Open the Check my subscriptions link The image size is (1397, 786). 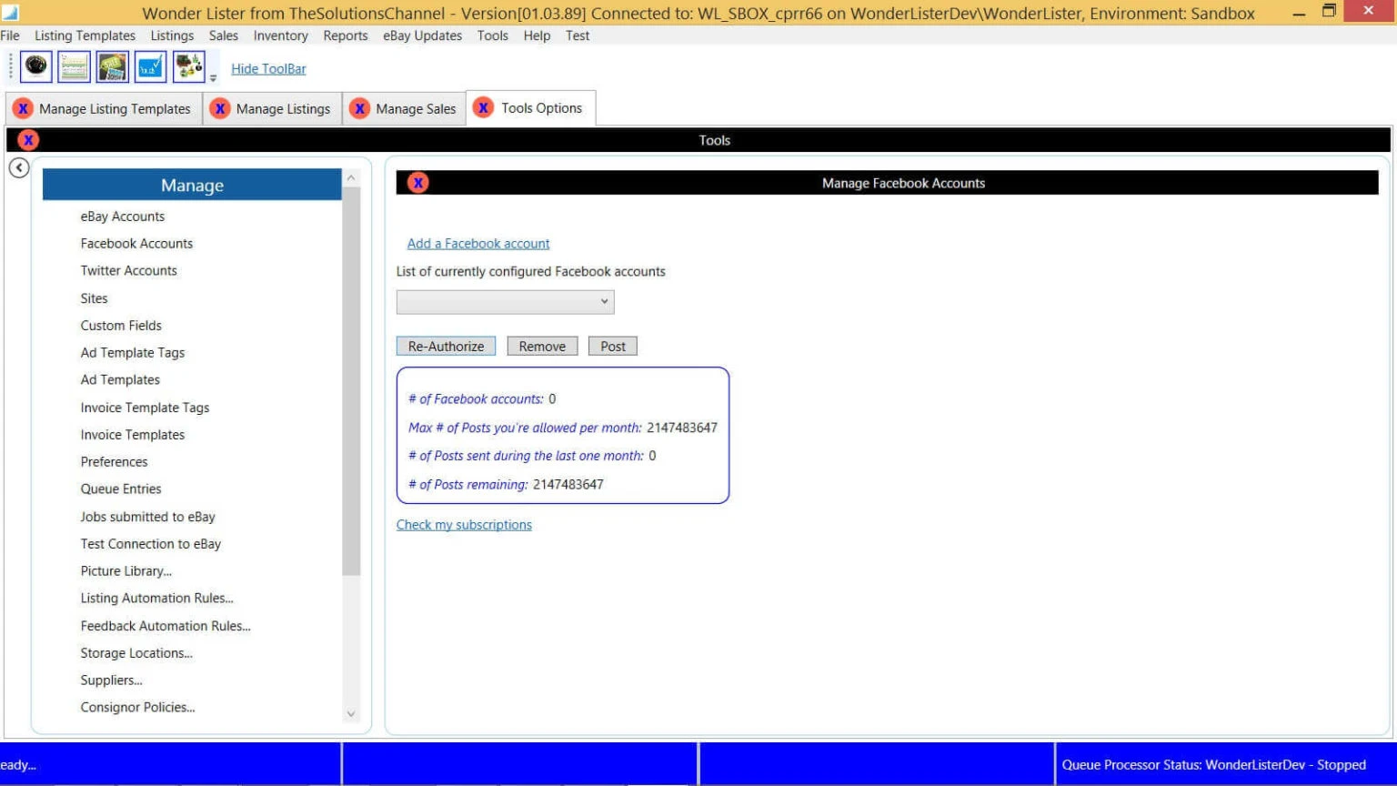click(x=464, y=525)
